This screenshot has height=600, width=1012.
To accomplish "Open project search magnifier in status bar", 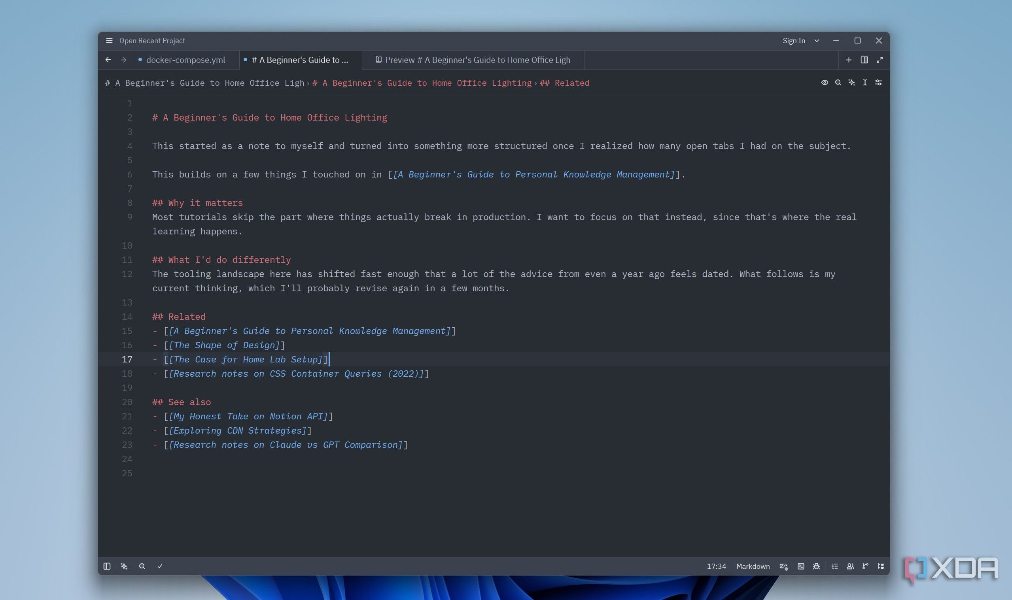I will click(142, 566).
